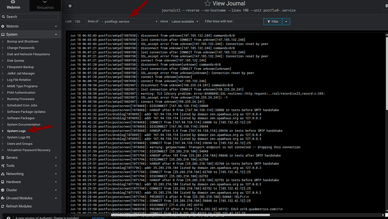Click the Refresh Modules circular arrows icon
The width and height of the screenshot is (388, 219).
(3, 206)
